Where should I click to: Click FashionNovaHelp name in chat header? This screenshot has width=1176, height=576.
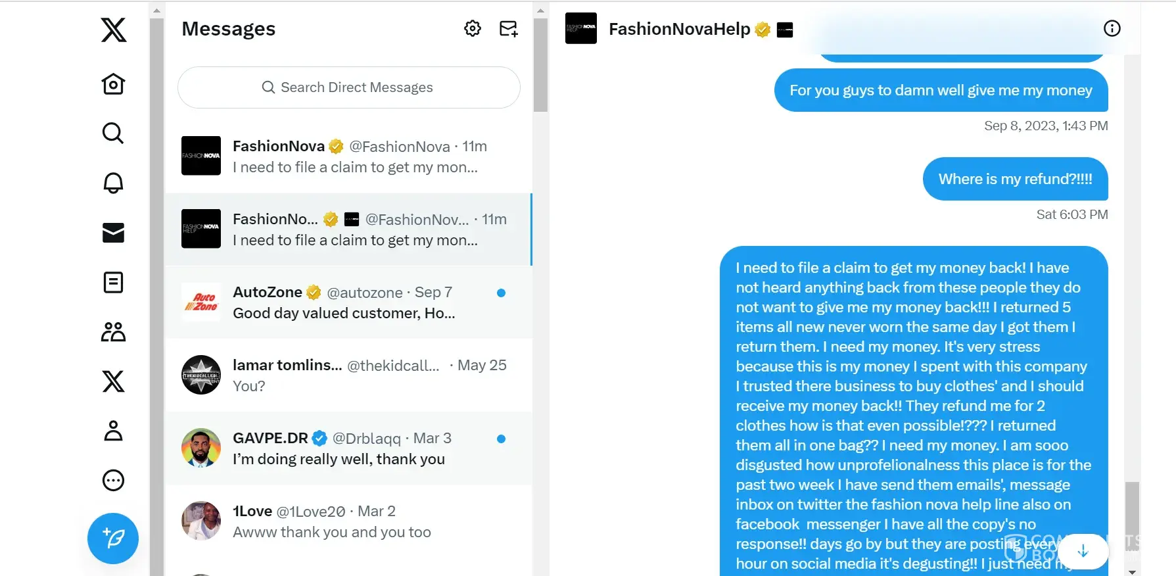coord(679,29)
